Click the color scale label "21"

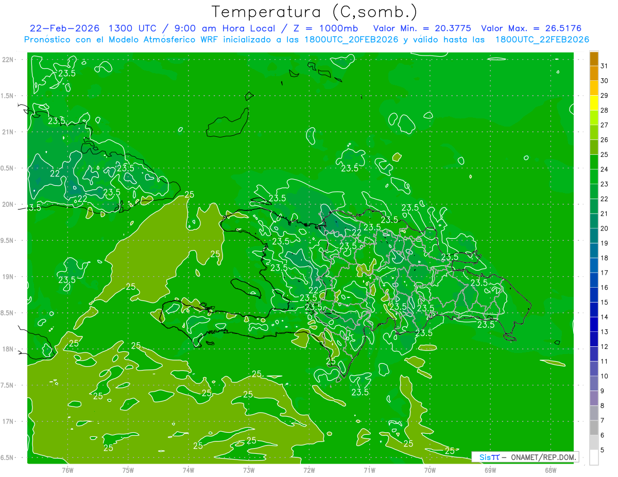(x=605, y=214)
